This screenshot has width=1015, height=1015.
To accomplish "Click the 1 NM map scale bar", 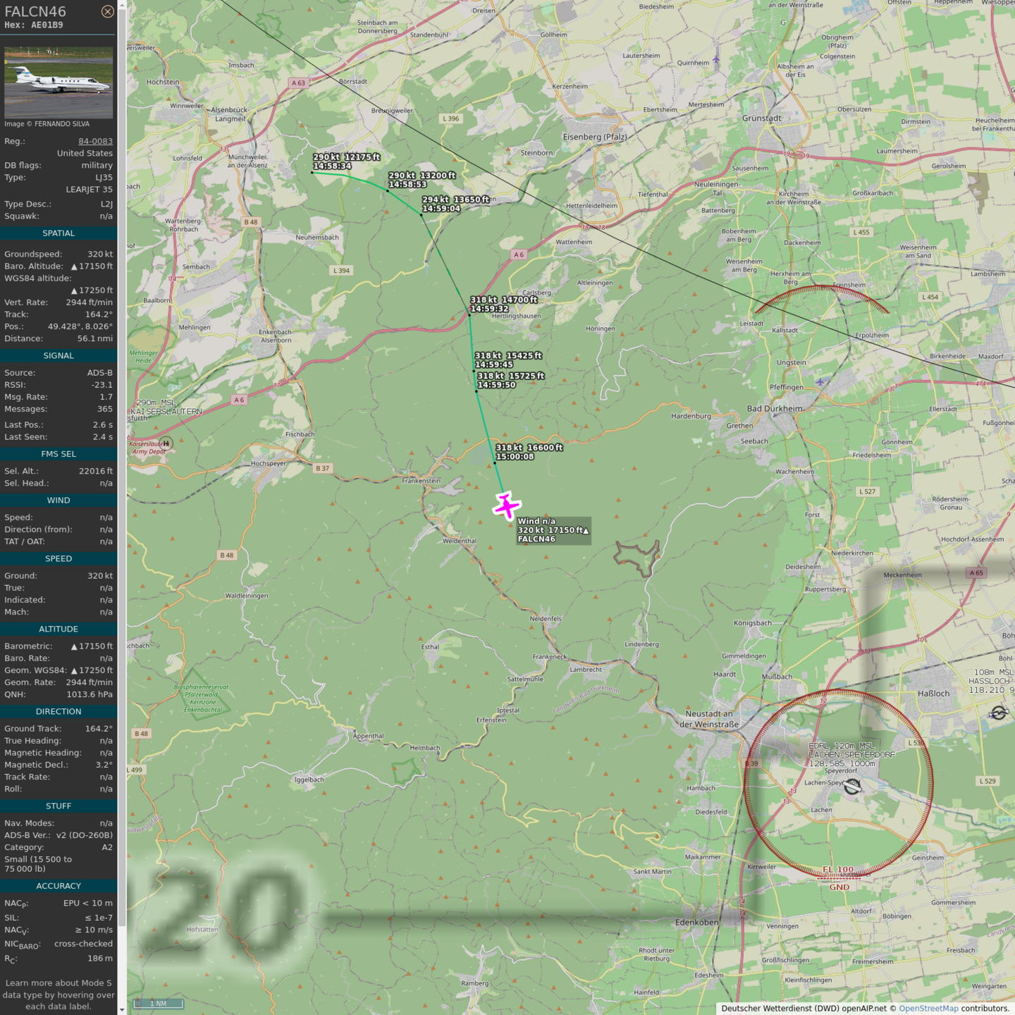I will (158, 1004).
